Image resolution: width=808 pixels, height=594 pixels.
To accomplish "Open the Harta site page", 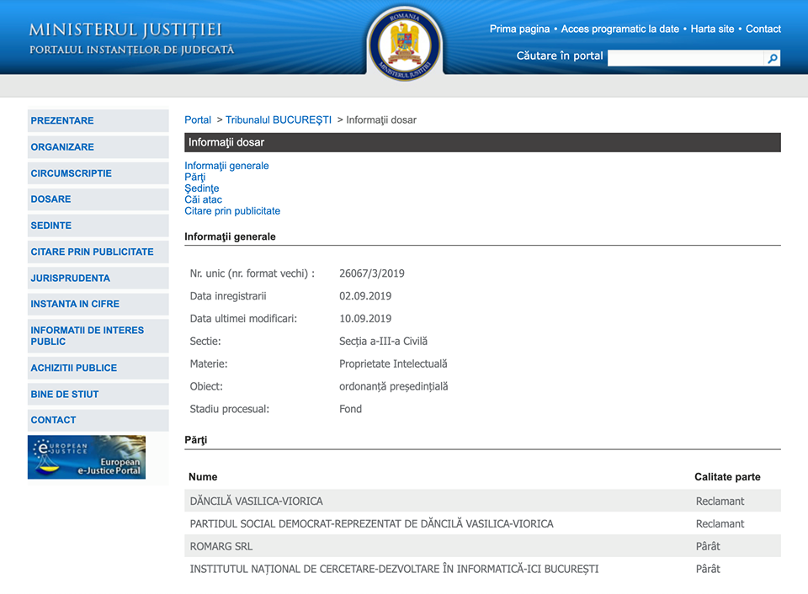I will coord(712,29).
